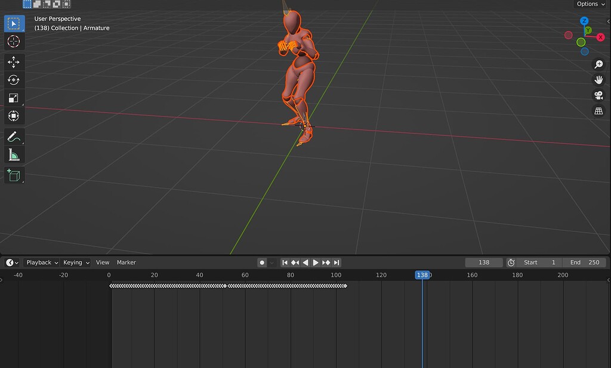Image resolution: width=611 pixels, height=368 pixels.
Task: Click the blue playhead at frame 138
Action: [423, 275]
